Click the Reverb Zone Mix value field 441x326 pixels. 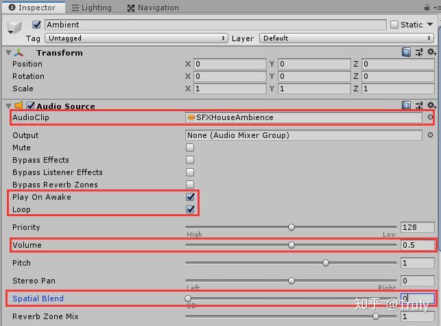[418, 316]
